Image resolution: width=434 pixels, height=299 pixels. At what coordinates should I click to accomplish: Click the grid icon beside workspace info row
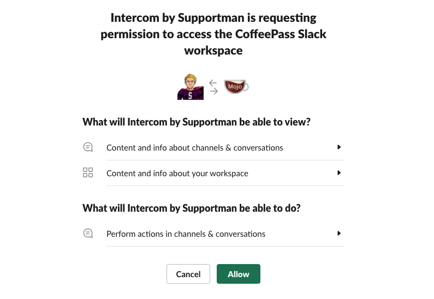(88, 173)
